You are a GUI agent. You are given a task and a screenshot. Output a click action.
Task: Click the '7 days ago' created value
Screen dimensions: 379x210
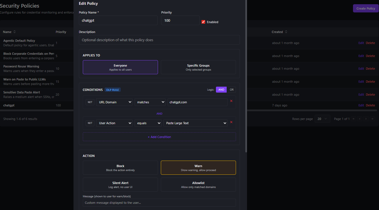point(280,105)
